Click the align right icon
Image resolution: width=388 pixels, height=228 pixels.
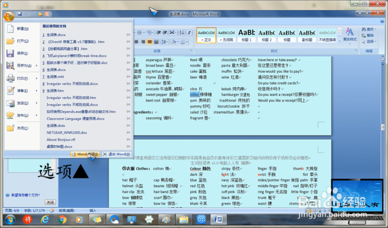143,42
